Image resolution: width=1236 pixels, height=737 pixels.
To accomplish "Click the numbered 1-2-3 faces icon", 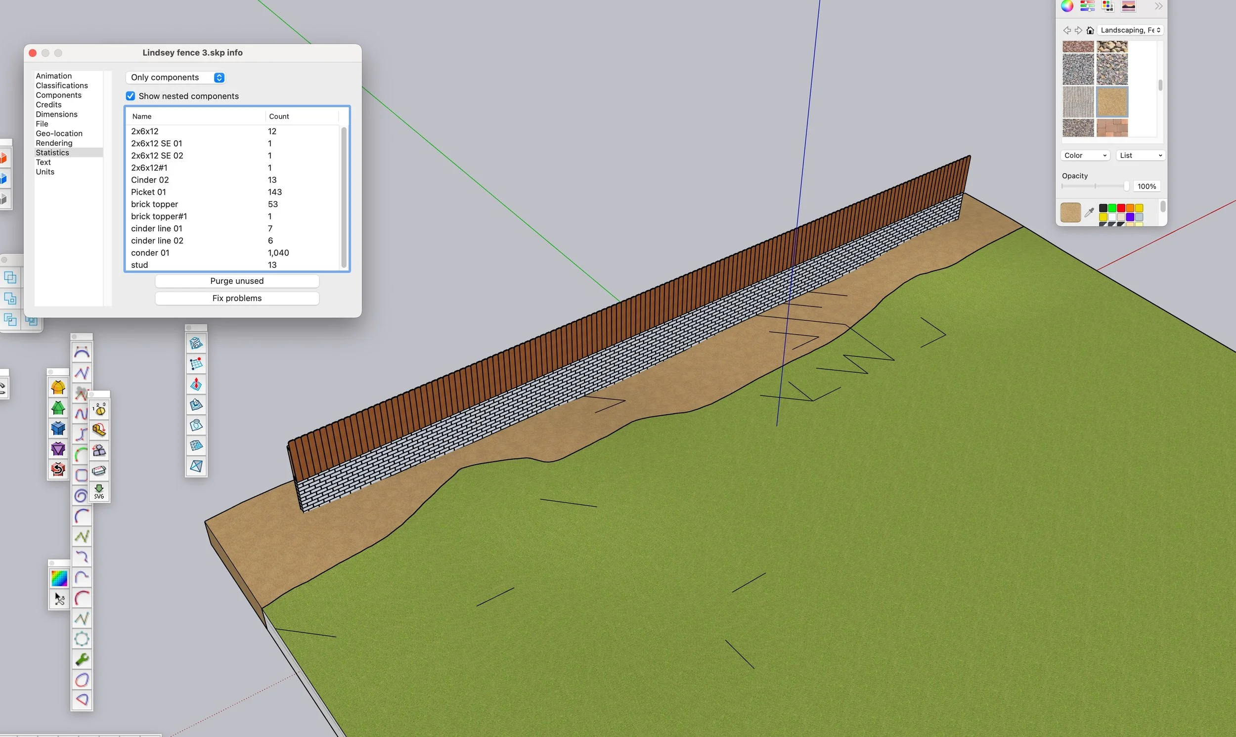I will pos(99,409).
